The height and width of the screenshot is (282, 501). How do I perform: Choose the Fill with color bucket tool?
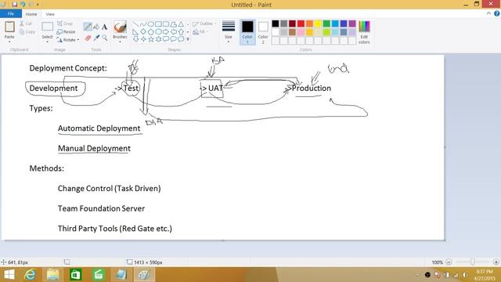pos(96,27)
